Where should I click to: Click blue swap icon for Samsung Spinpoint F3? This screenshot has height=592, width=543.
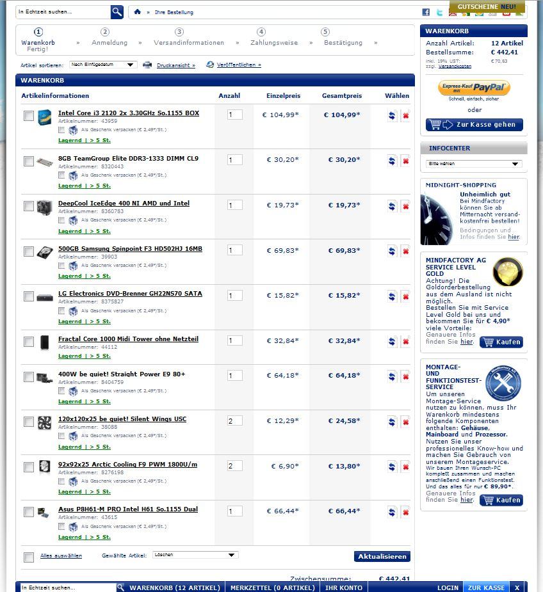[x=393, y=251]
